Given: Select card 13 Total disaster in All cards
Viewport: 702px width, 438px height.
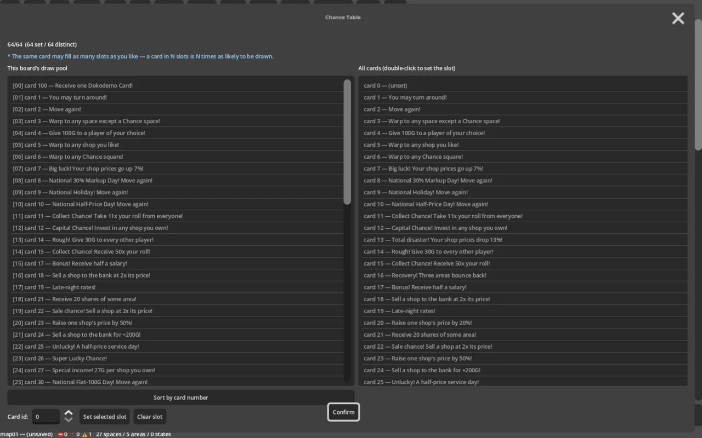Looking at the screenshot, I should pos(524,240).
